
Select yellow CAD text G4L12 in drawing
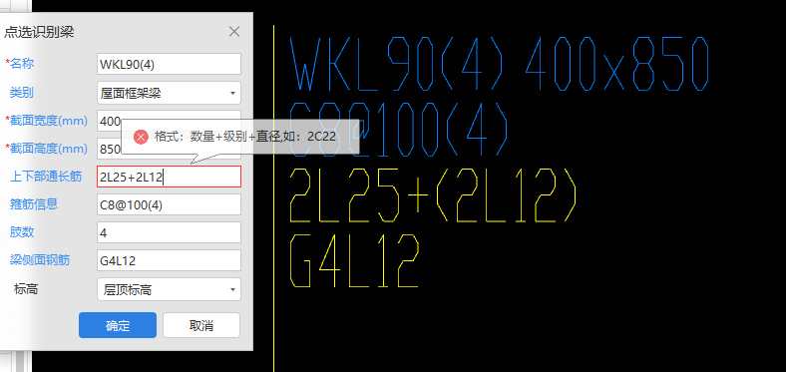(354, 259)
